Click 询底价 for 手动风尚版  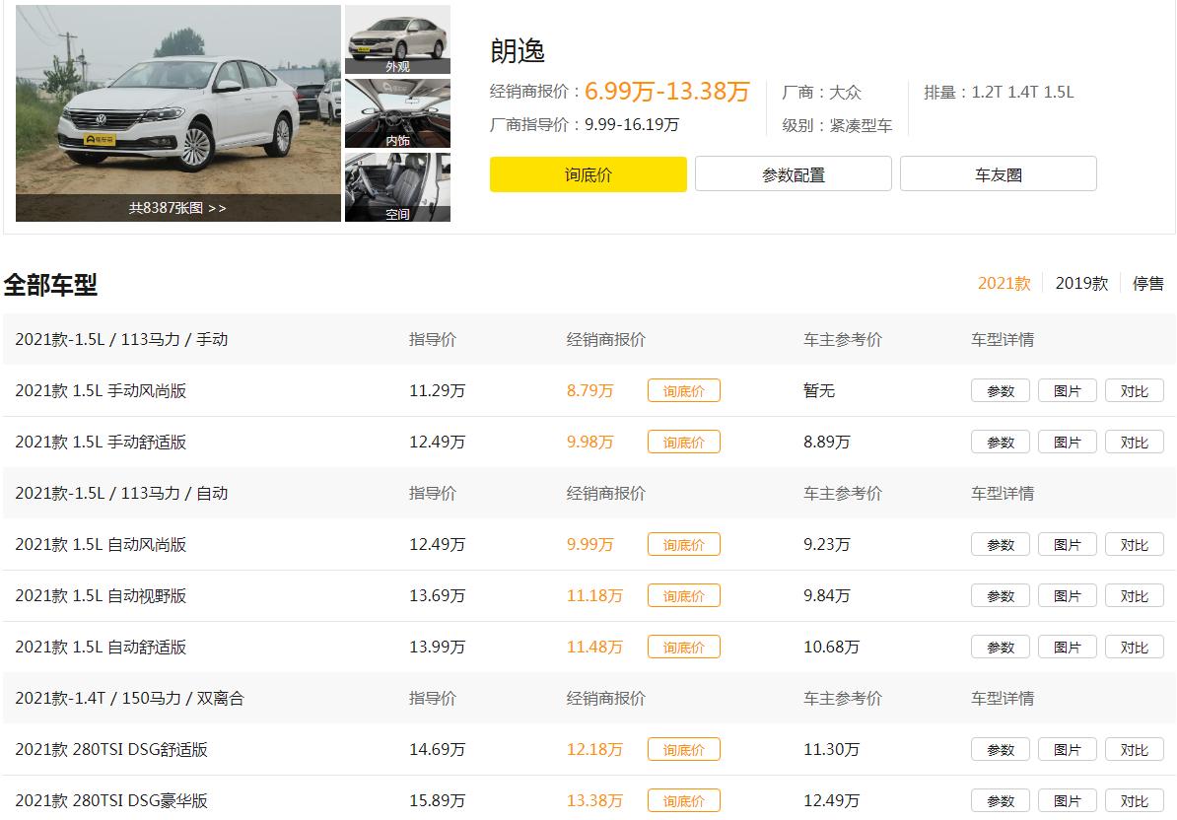tap(684, 391)
